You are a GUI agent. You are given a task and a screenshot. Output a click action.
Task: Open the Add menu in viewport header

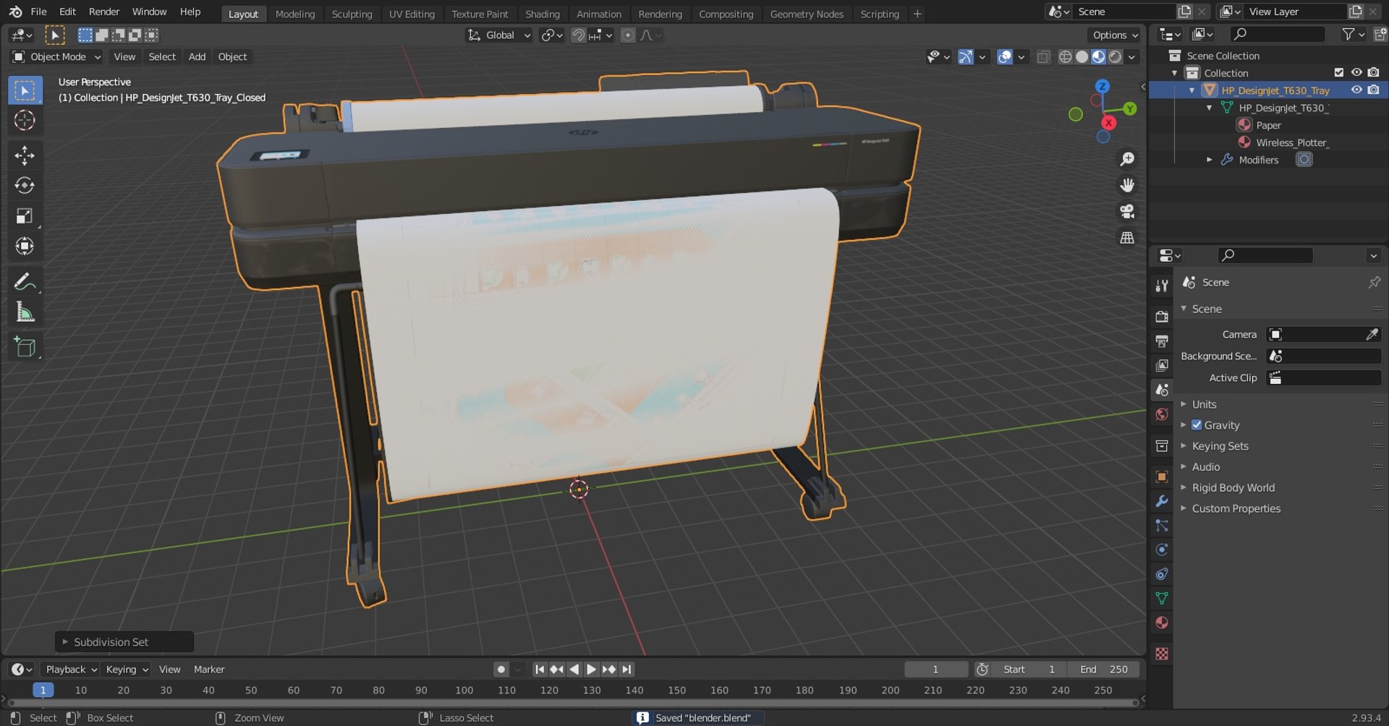coord(197,56)
